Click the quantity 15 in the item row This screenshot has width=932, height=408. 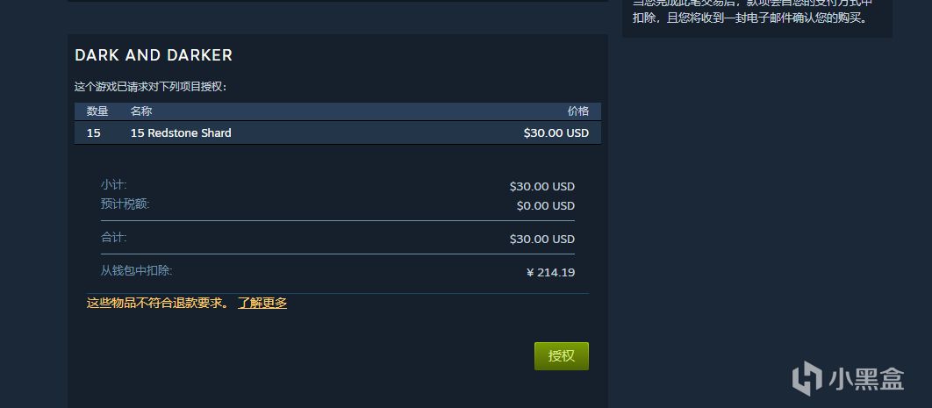pos(94,132)
